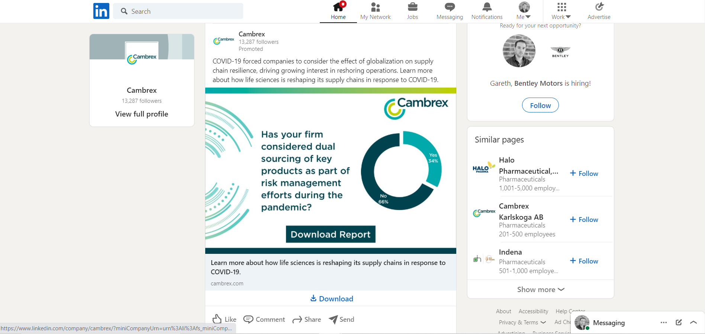Open the Cambrex name in the post header
The width and height of the screenshot is (705, 334).
click(252, 34)
